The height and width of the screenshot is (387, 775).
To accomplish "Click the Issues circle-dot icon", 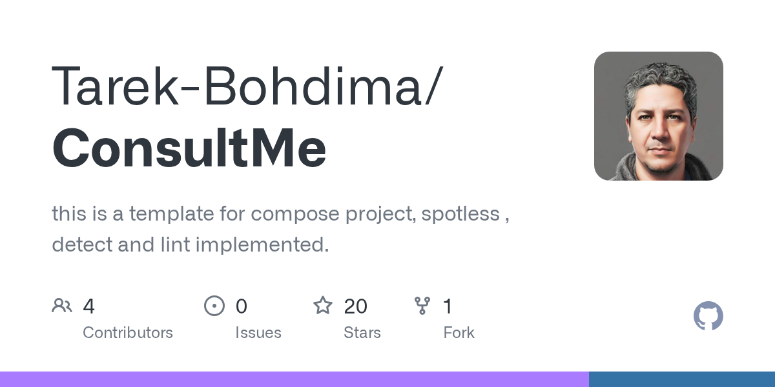I will pyautogui.click(x=214, y=306).
